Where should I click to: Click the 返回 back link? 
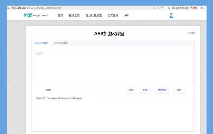tap(191, 33)
